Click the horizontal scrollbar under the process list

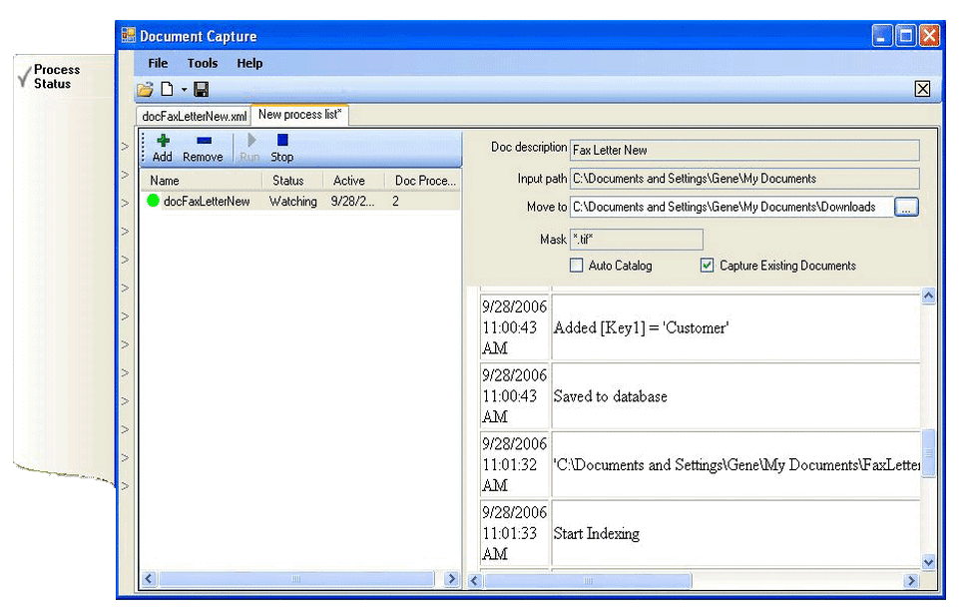tap(299, 579)
